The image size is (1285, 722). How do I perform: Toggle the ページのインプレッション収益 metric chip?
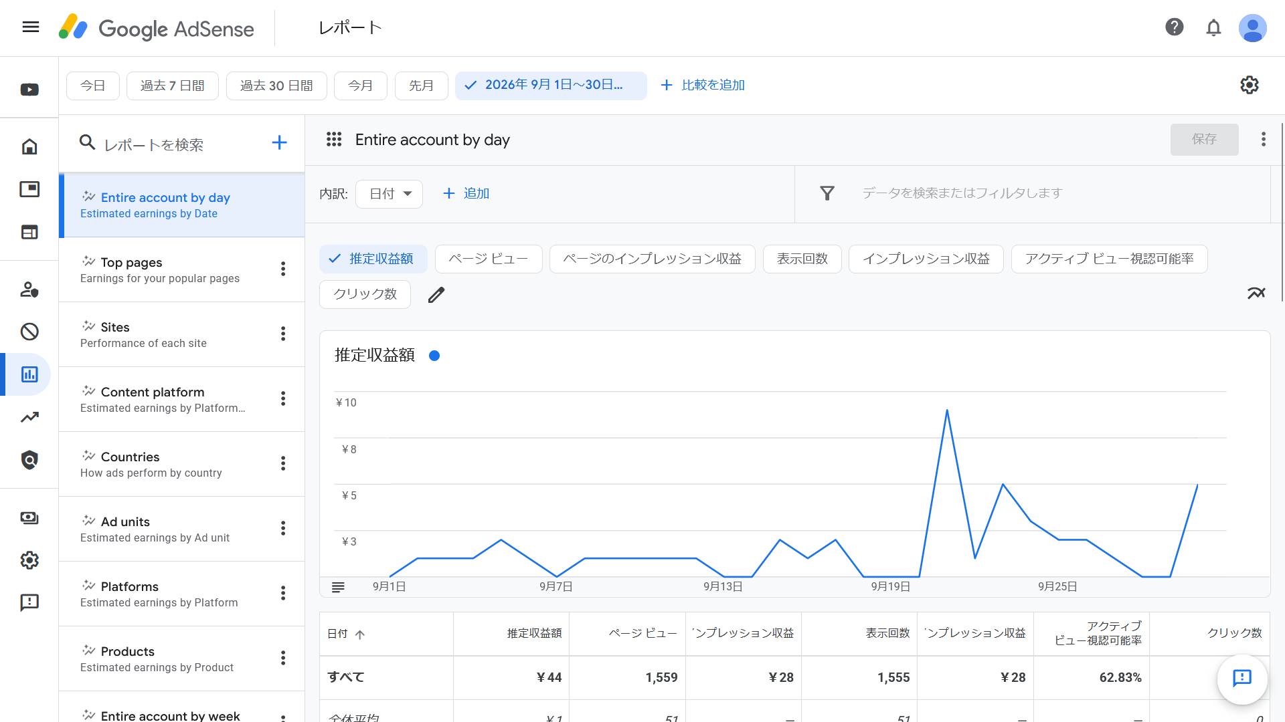[653, 259]
